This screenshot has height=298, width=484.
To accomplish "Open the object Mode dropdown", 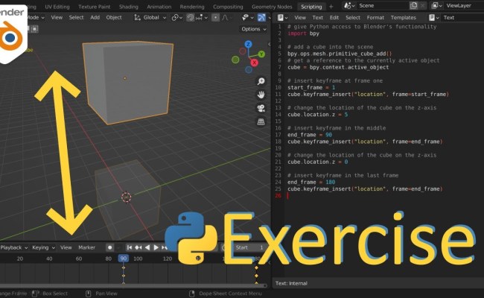I will 35,18.
